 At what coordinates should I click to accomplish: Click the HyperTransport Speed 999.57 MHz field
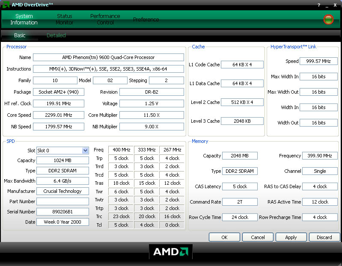click(318, 61)
